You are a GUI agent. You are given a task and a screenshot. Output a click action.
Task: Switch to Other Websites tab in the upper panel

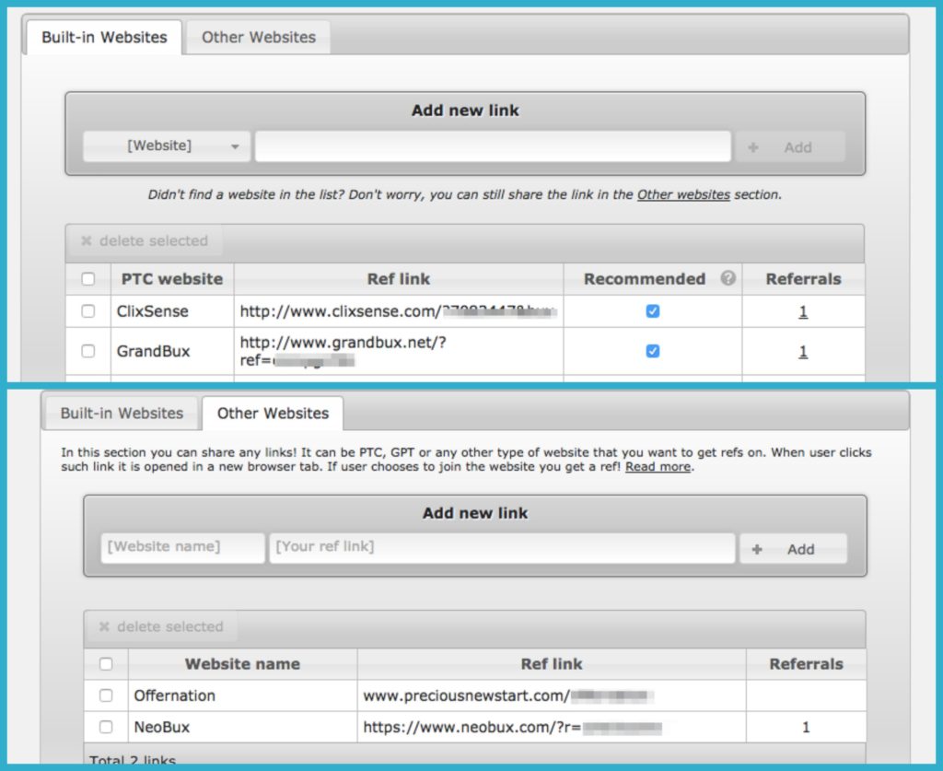pyautogui.click(x=259, y=37)
